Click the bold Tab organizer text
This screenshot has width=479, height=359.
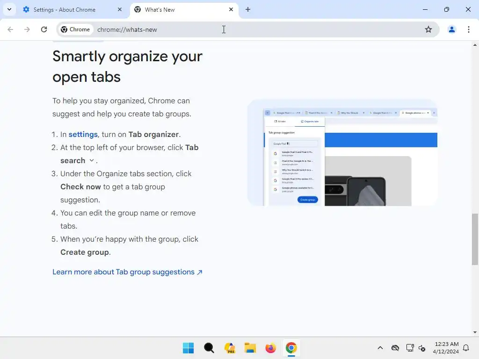click(153, 134)
